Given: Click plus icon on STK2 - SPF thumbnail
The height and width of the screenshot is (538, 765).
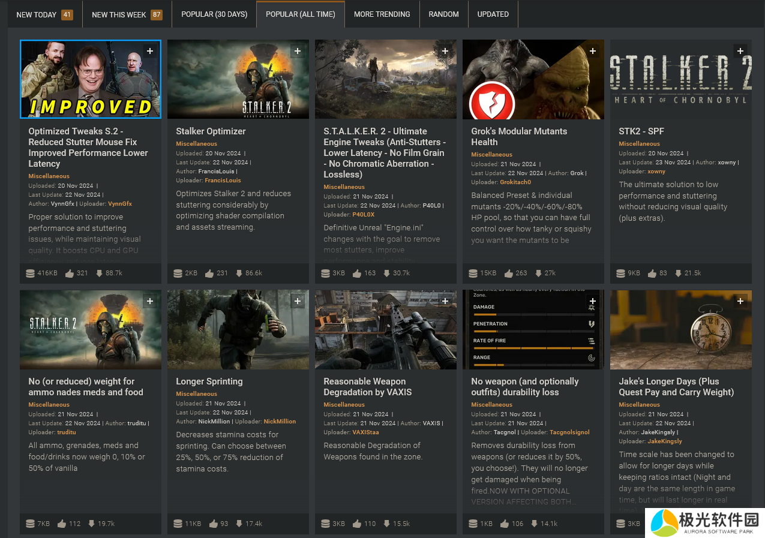Looking at the screenshot, I should pos(740,51).
